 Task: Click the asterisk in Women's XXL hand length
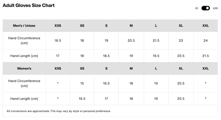point(205,99)
